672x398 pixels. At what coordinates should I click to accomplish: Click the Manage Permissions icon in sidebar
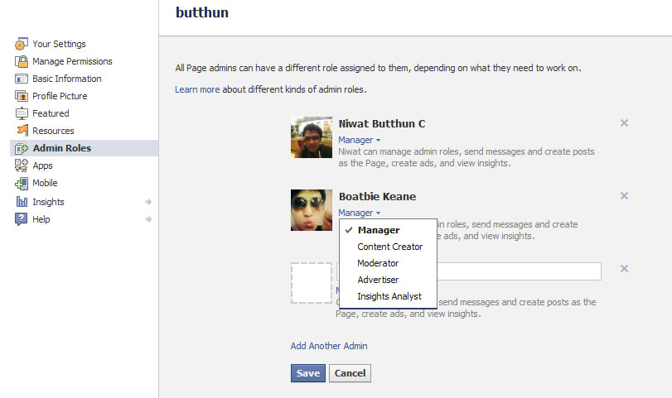click(x=22, y=62)
